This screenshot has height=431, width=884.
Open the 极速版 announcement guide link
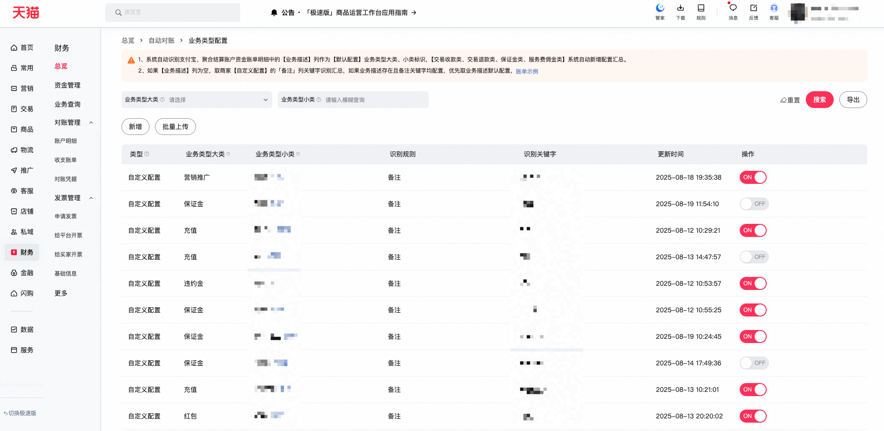[x=361, y=13]
